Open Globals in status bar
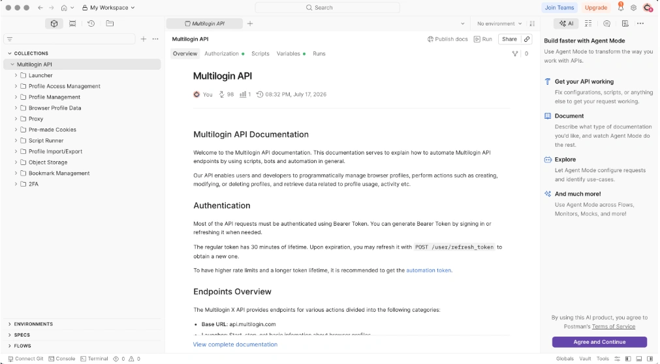Screen dimensions: 660x364 (565, 359)
